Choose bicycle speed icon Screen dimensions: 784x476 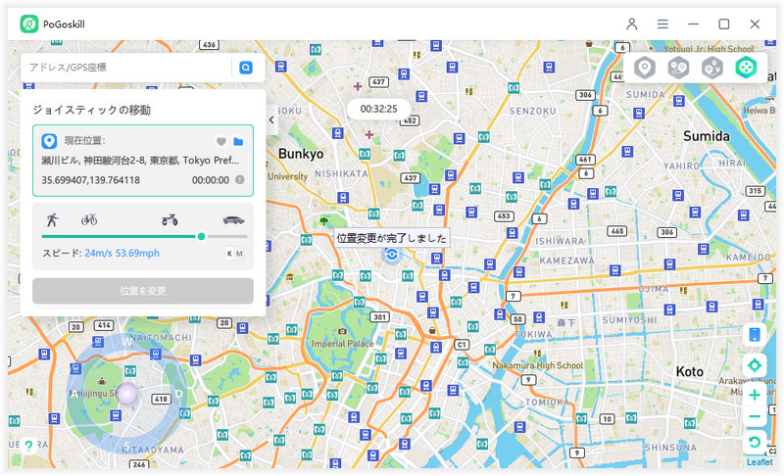click(89, 219)
